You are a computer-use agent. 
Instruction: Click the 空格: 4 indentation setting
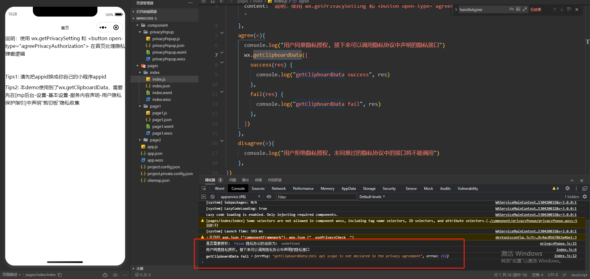pos(537,275)
